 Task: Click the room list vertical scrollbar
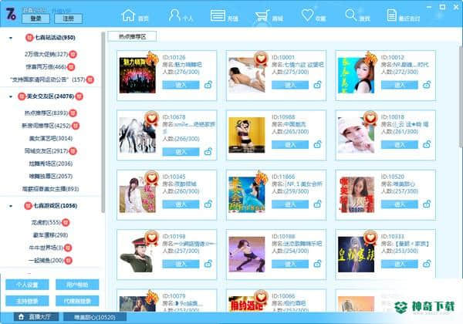pos(461,96)
